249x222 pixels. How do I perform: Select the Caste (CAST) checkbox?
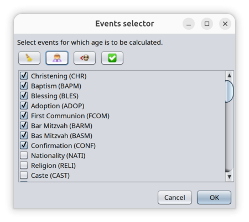[24, 175]
